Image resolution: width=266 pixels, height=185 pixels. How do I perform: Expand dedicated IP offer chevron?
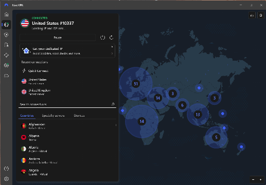(x=112, y=53)
